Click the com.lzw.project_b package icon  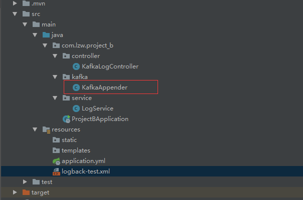point(56,45)
